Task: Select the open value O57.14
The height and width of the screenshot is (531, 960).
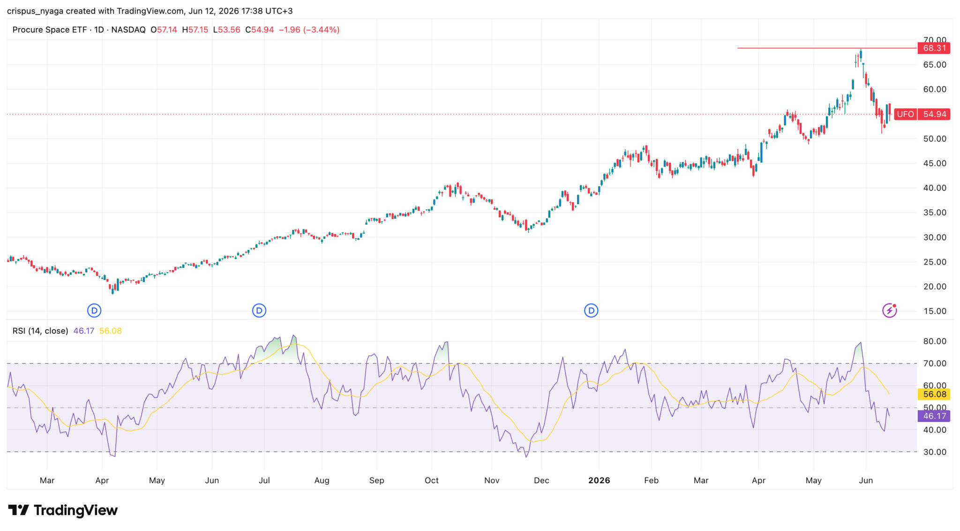Action: [164, 29]
